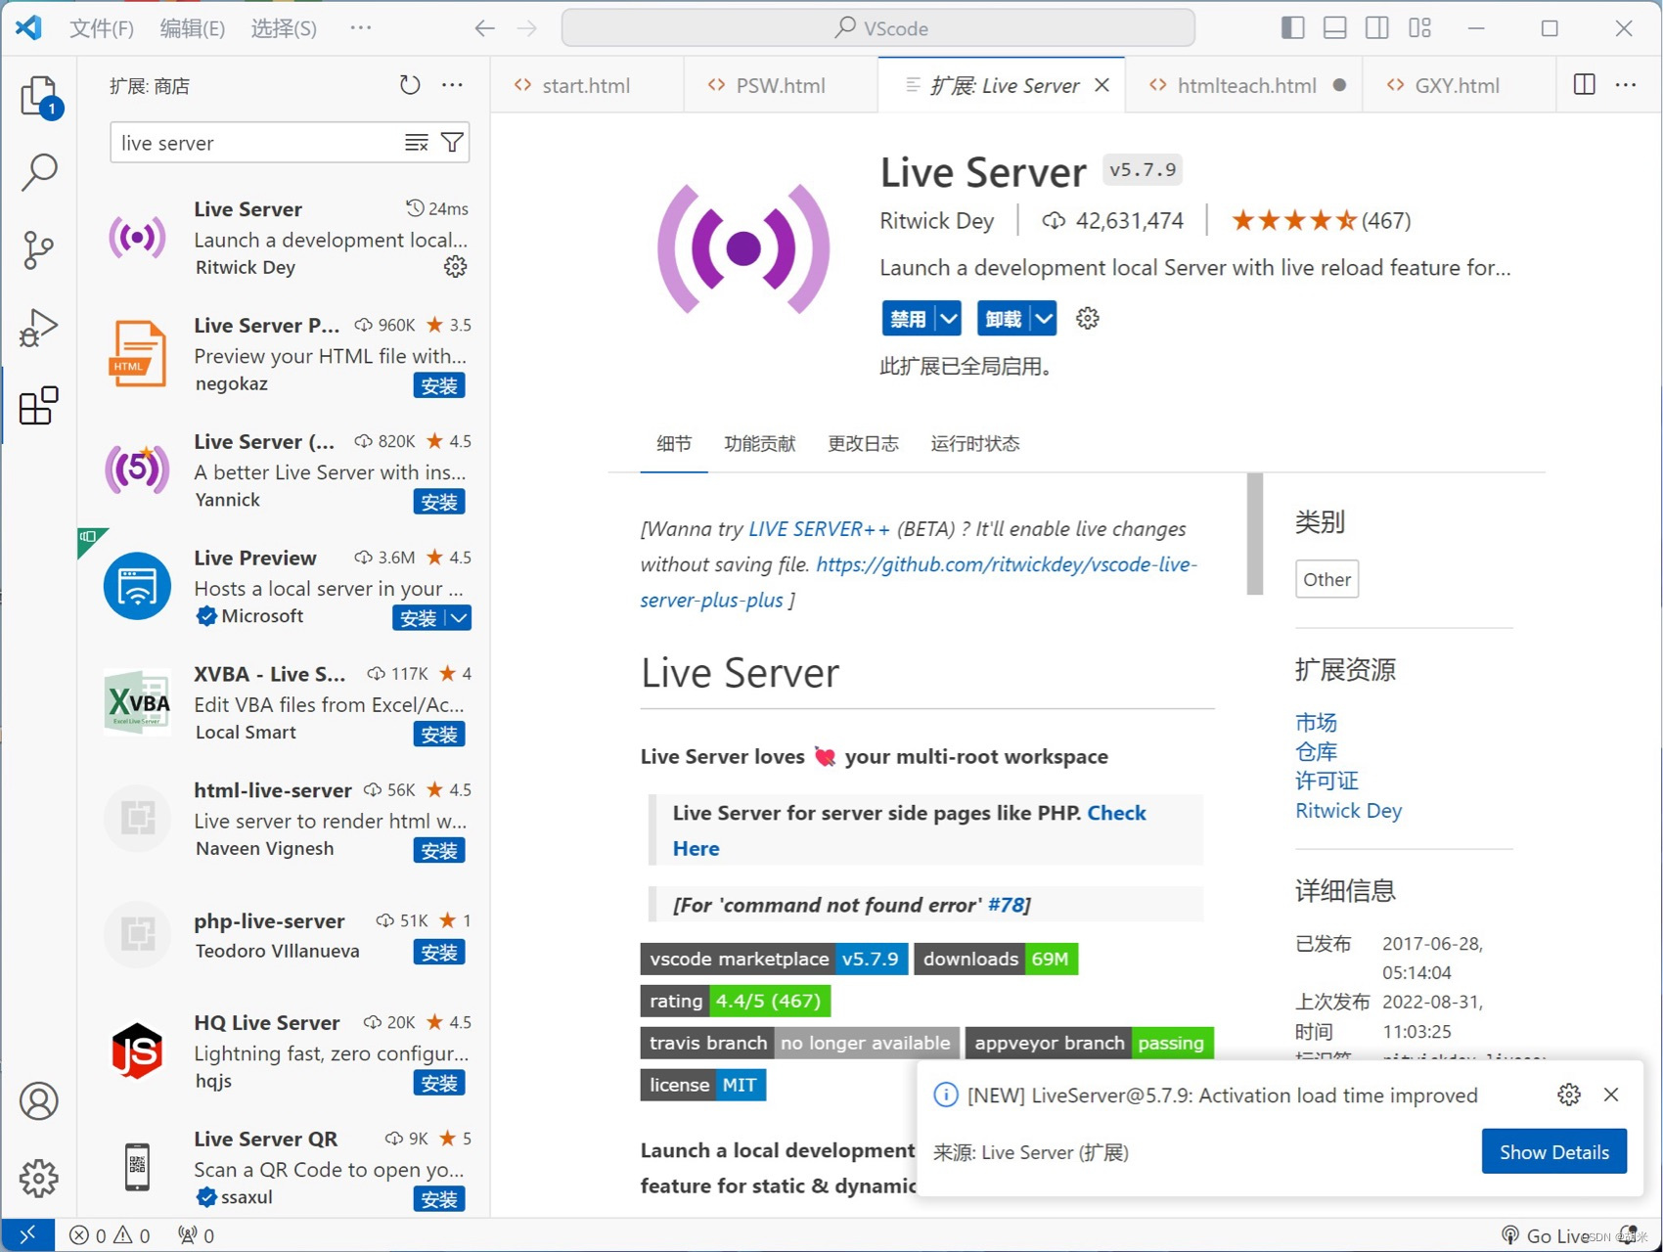Viewport: 1663px width, 1252px height.
Task: Open the Search view in activity bar
Action: pyautogui.click(x=39, y=172)
